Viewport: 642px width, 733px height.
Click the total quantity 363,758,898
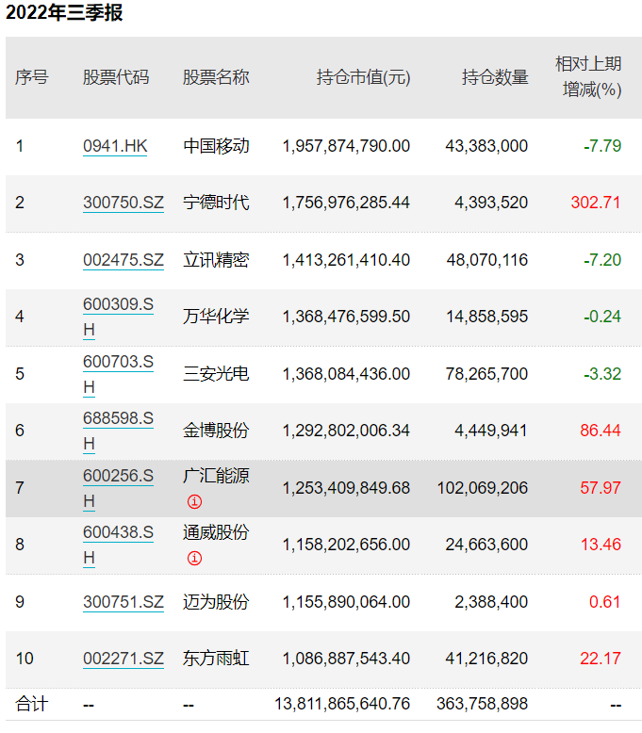[x=483, y=704]
